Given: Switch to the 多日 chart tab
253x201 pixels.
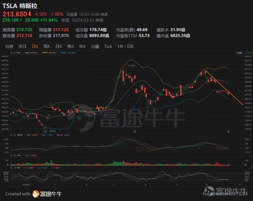Looking at the screenshot, I should [22, 46].
